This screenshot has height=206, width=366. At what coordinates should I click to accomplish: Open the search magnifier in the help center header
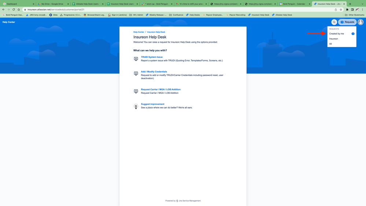click(334, 22)
